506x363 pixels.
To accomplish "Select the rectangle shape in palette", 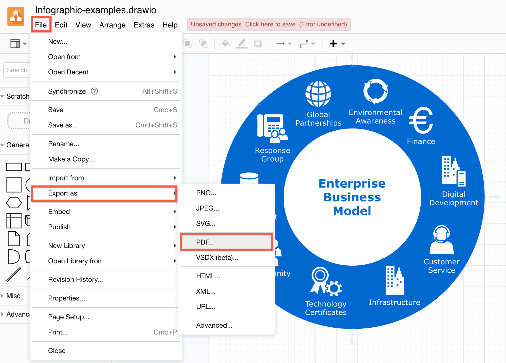I will tap(14, 167).
